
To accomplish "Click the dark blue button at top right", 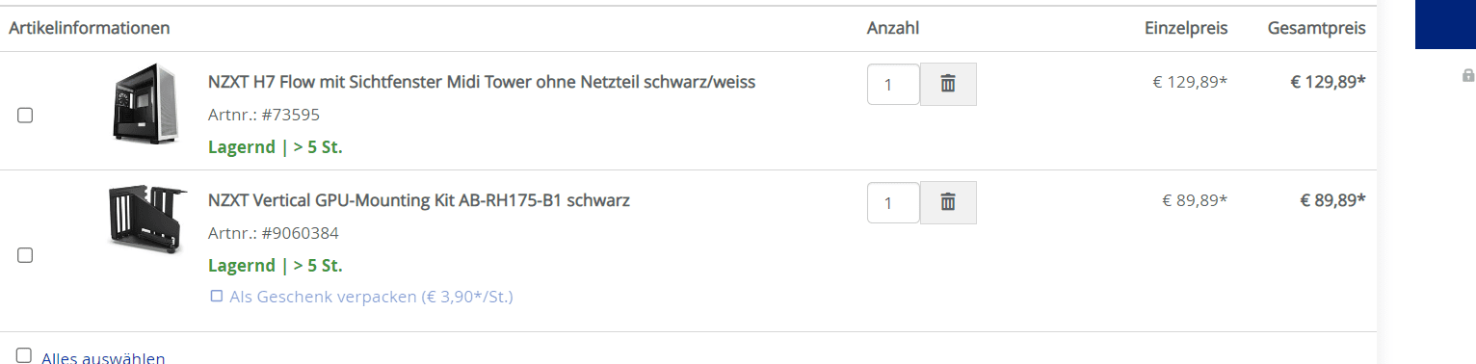I will [1445, 24].
